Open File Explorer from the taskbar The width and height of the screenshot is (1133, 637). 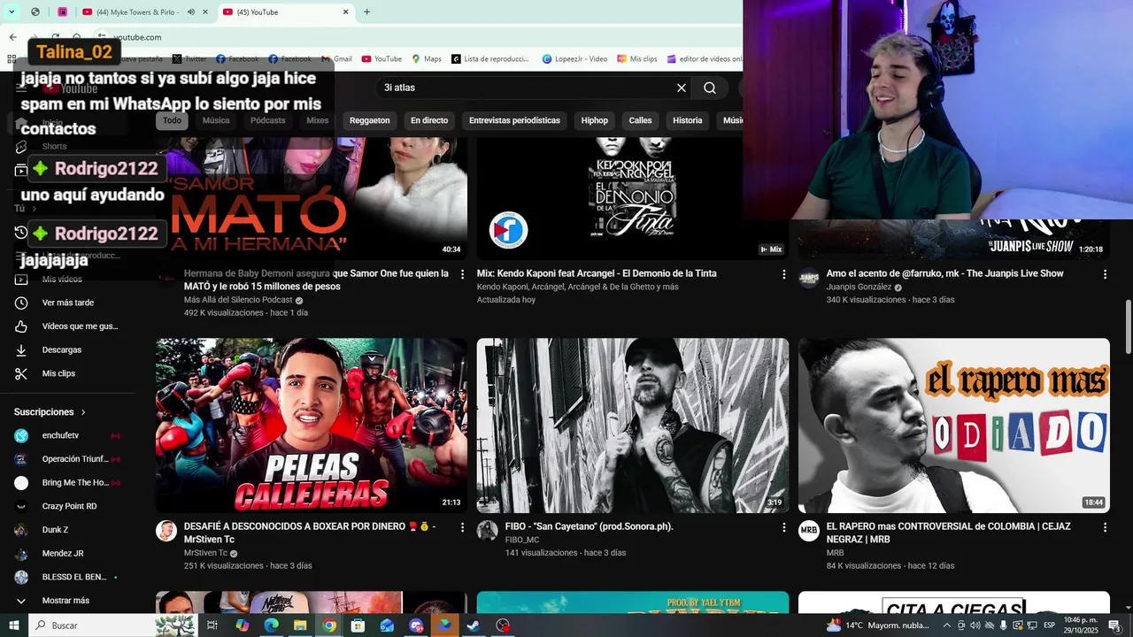(300, 625)
